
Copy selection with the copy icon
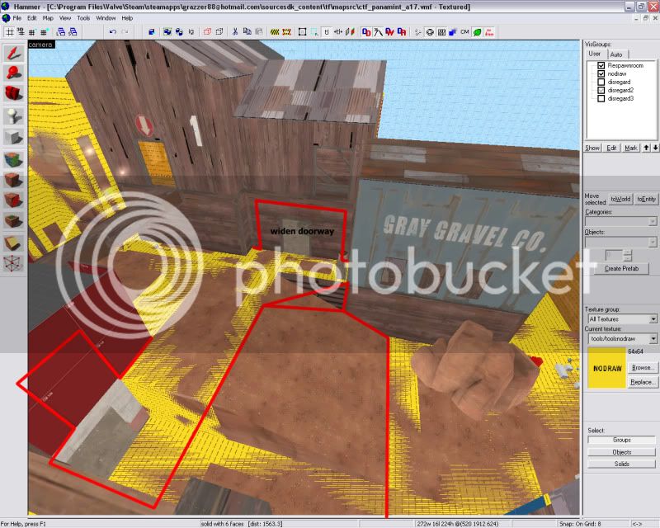point(247,32)
